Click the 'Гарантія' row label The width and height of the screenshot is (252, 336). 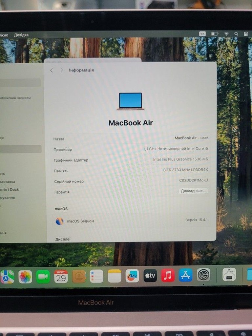tap(62, 192)
